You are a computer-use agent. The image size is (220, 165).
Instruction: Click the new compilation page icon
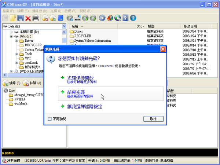5,18
